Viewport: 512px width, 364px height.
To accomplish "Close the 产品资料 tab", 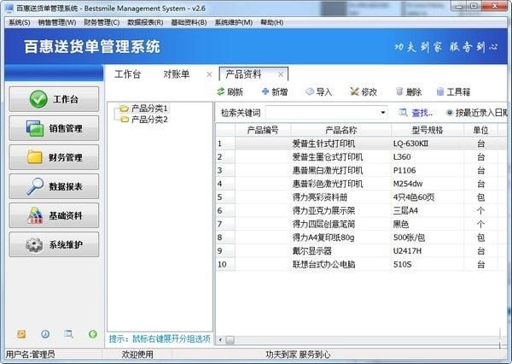I will 281,74.
